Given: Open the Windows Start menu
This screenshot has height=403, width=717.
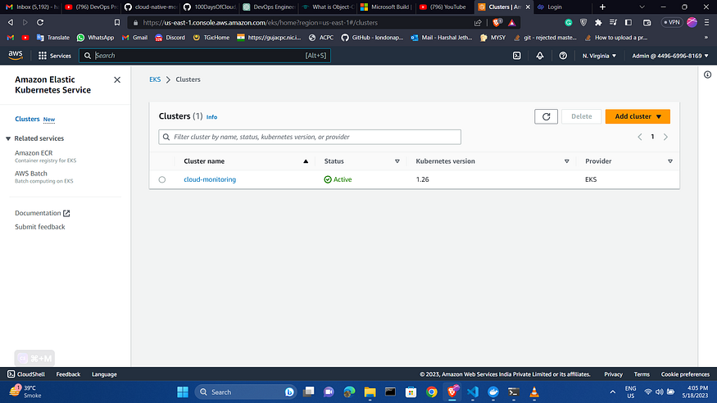Looking at the screenshot, I should (x=183, y=392).
